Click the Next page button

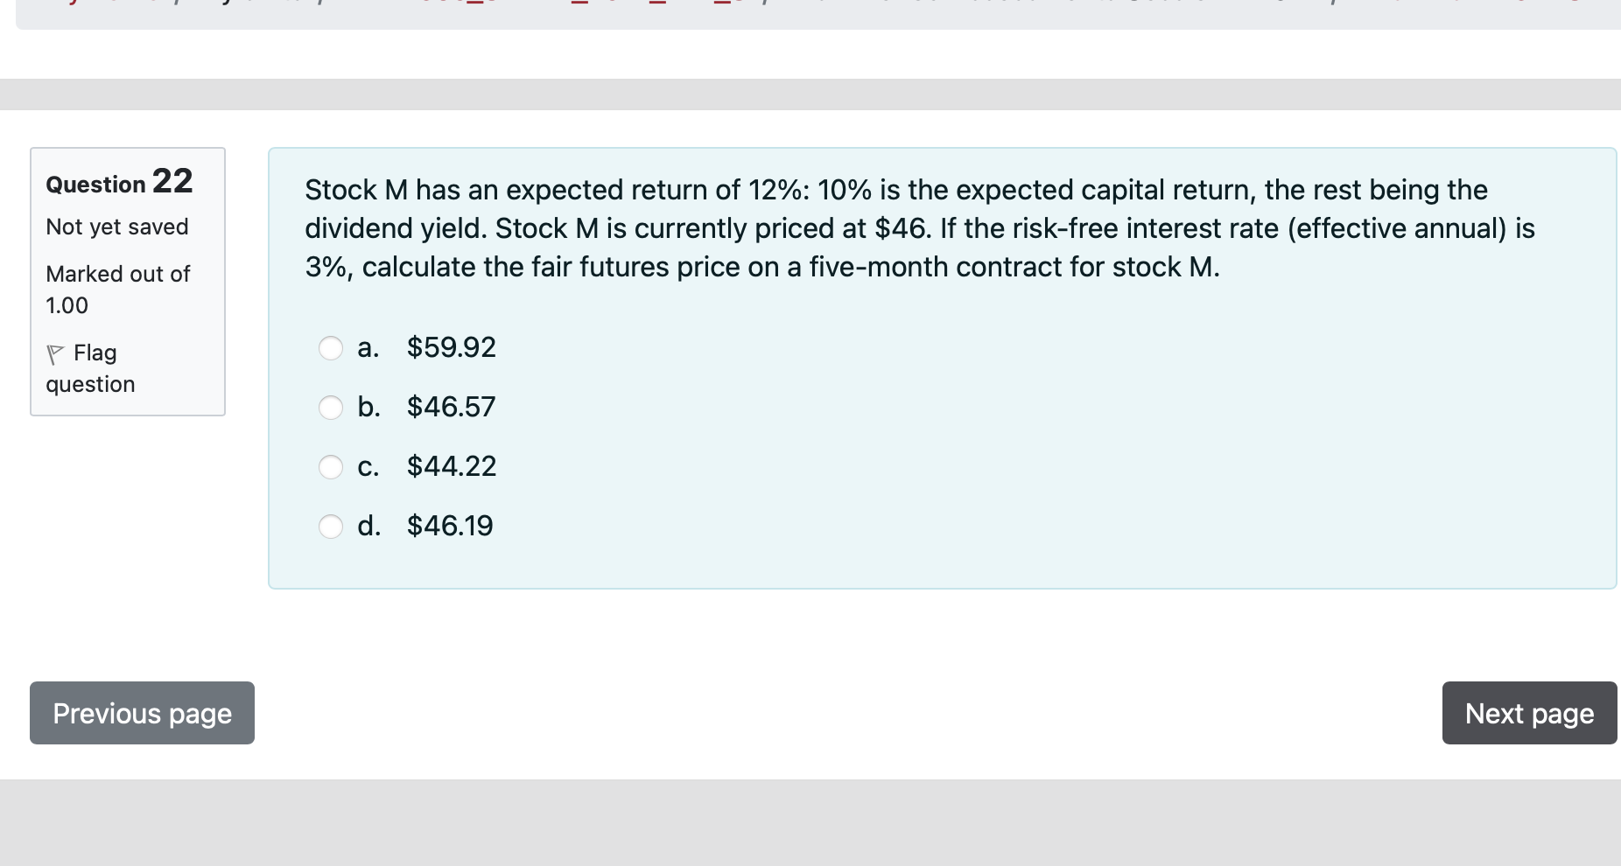1528,713
